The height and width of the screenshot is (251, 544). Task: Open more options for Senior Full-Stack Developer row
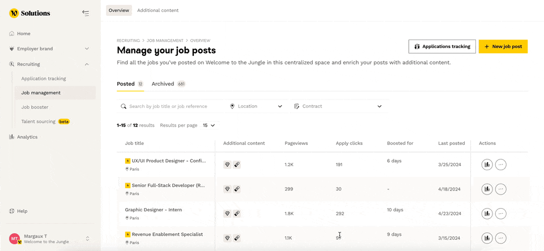pos(500,189)
